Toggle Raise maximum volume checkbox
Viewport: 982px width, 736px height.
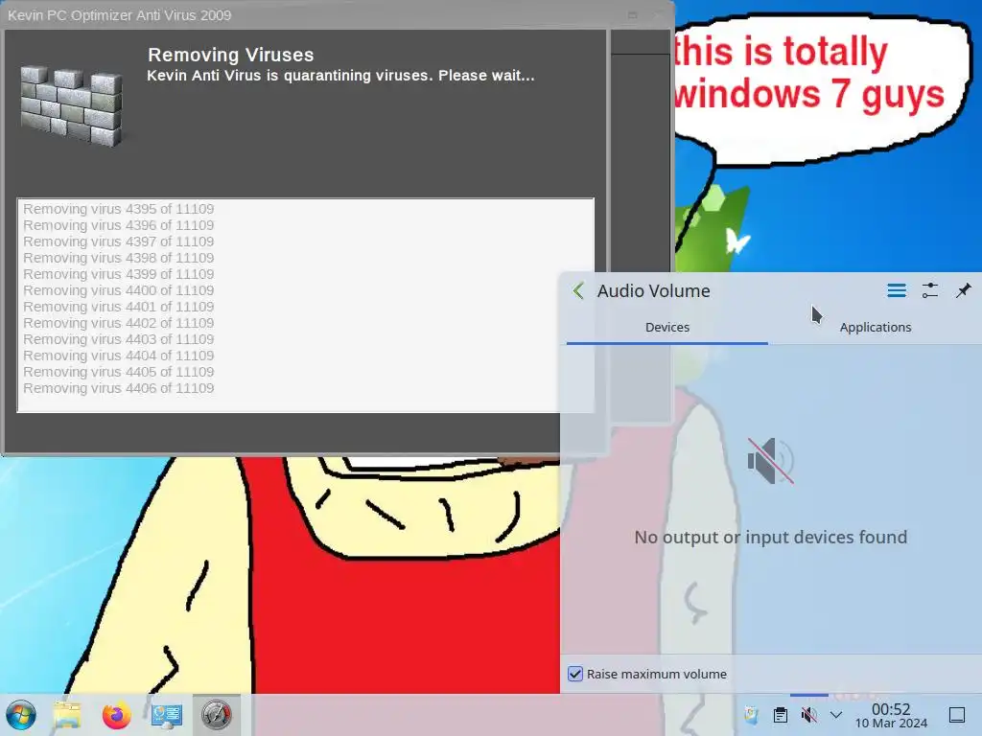575,674
